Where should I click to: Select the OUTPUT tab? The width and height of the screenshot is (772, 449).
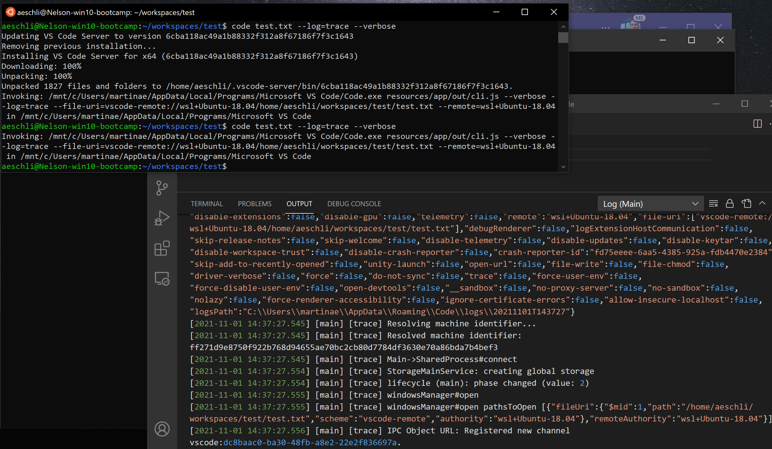[299, 203]
